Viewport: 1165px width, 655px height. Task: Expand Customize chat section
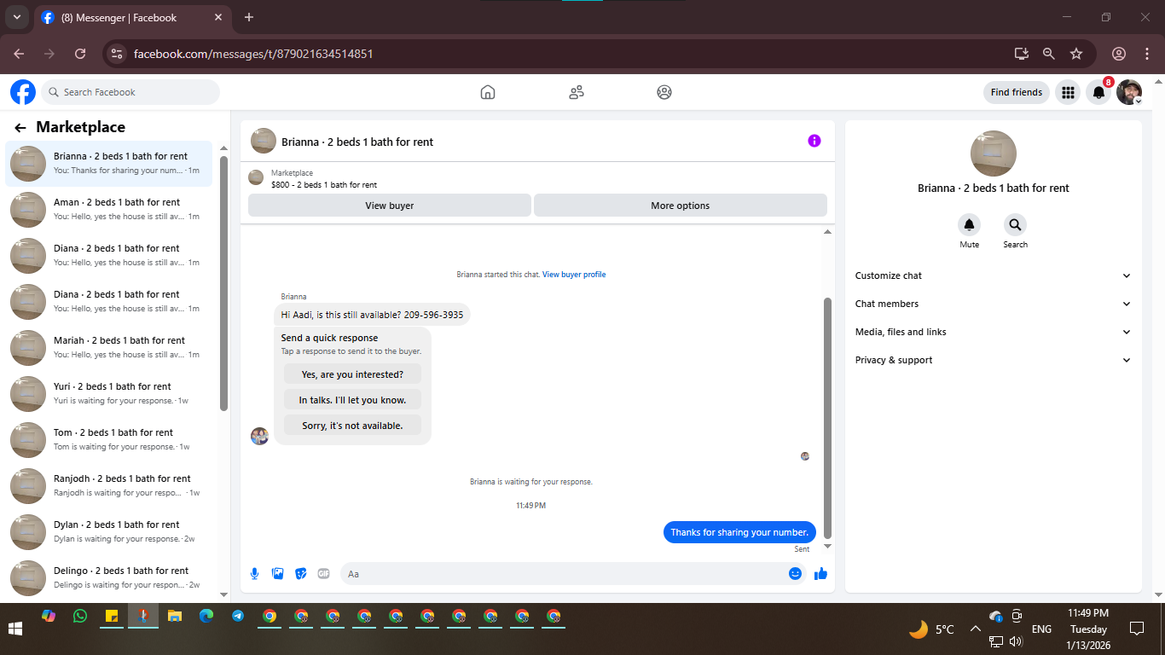[993, 275]
